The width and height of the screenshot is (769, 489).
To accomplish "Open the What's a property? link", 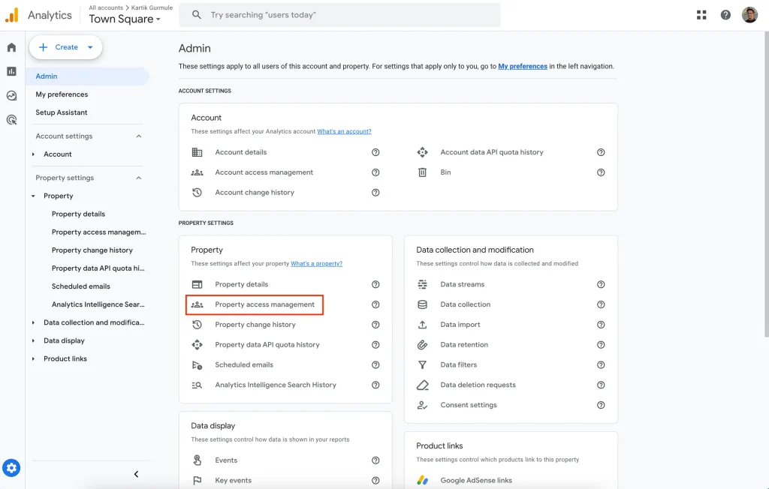I will (316, 263).
